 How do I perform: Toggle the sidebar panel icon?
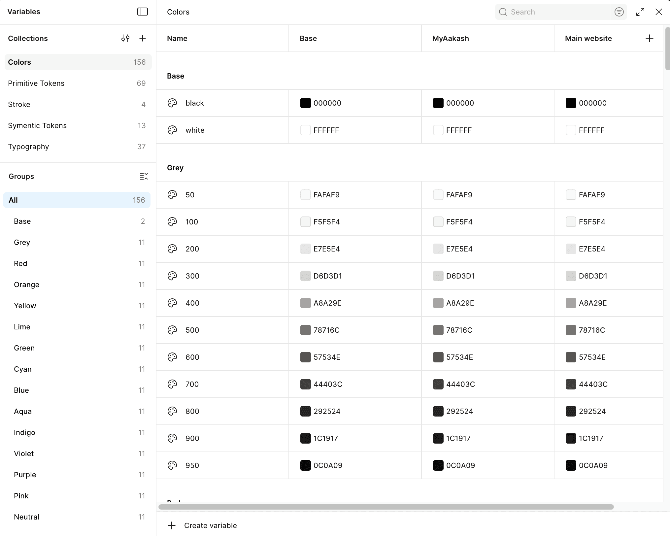142,12
